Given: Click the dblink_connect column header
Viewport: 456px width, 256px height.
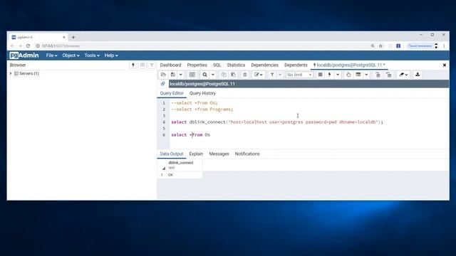Looking at the screenshot, I should click(185, 165).
